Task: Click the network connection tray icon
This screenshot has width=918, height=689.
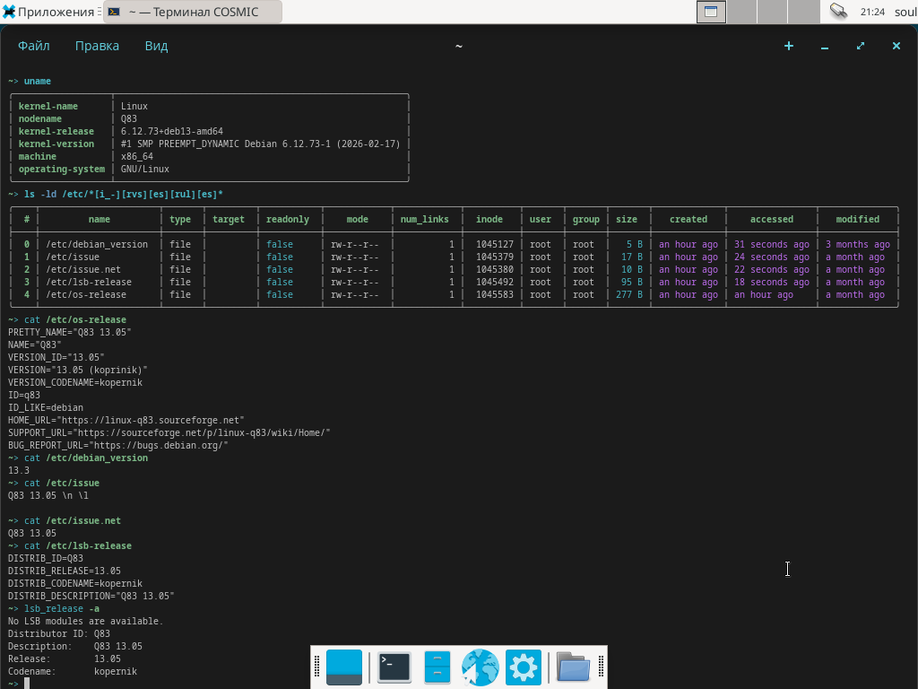Action: tap(838, 12)
